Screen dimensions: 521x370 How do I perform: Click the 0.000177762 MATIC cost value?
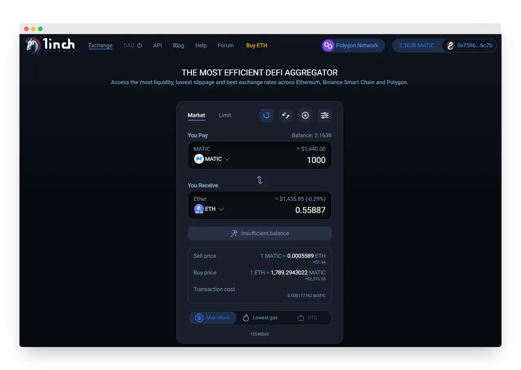coord(306,296)
